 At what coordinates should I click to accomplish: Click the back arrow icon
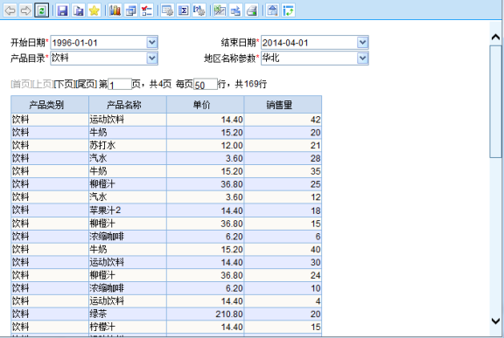(10, 10)
